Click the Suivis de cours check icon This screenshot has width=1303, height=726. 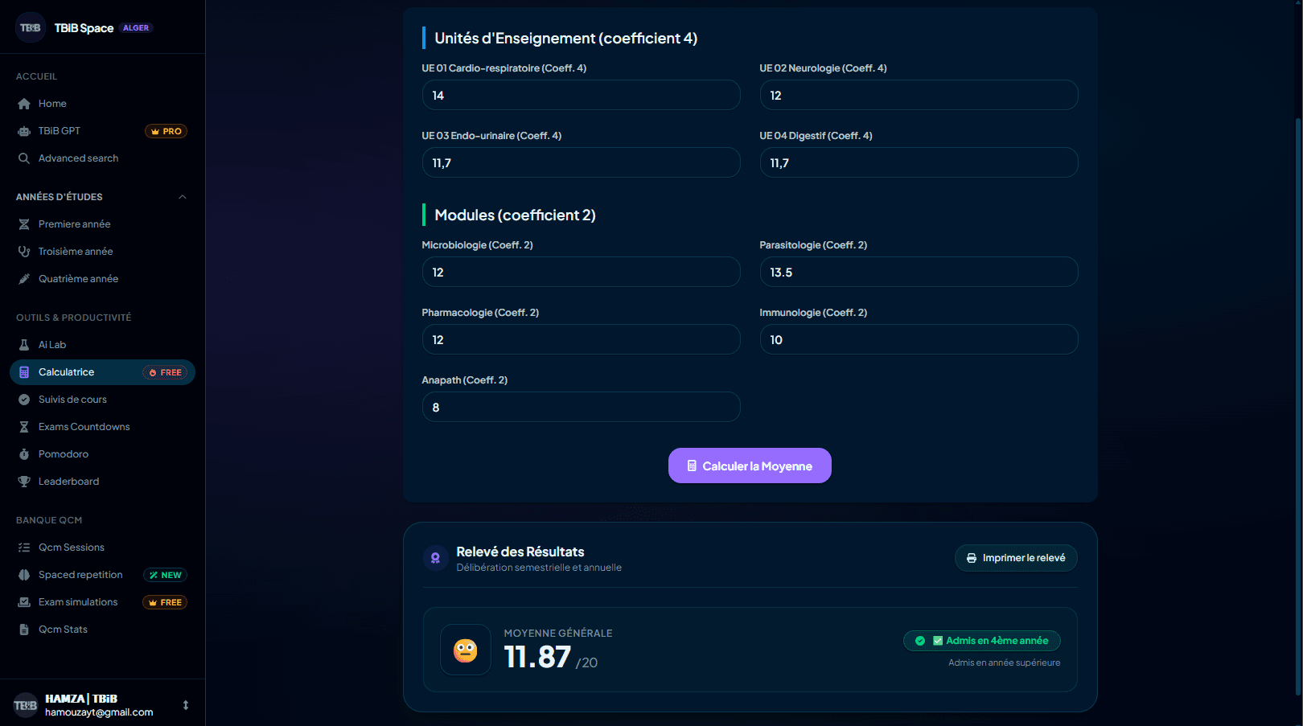tap(24, 400)
